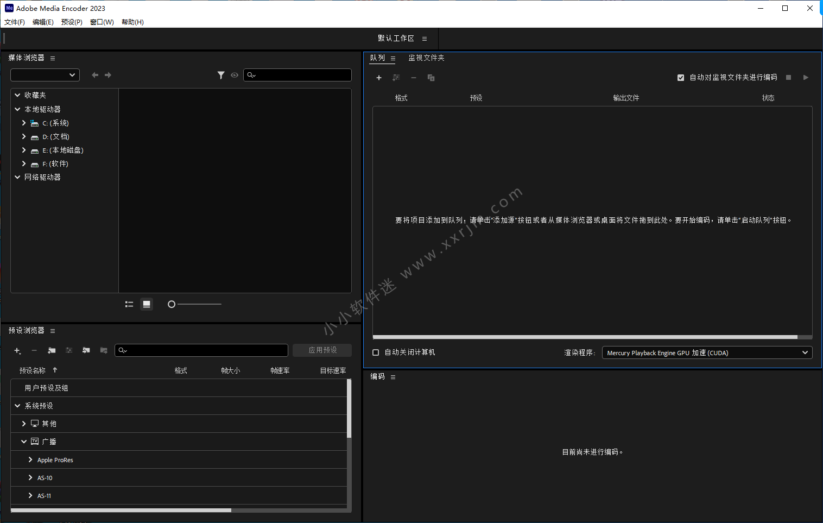Enable auto shutdown computer checkbox
823x523 pixels.
pyautogui.click(x=376, y=352)
